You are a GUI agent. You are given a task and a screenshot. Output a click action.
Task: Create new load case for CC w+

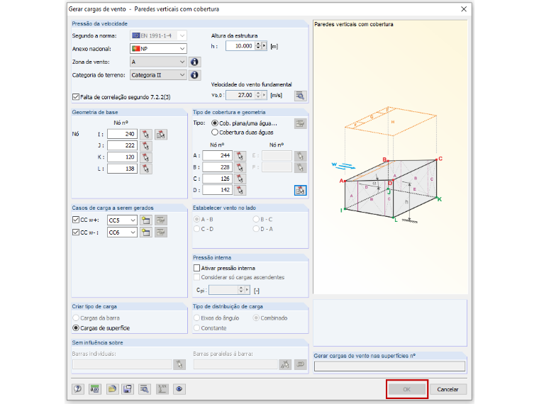click(x=146, y=220)
